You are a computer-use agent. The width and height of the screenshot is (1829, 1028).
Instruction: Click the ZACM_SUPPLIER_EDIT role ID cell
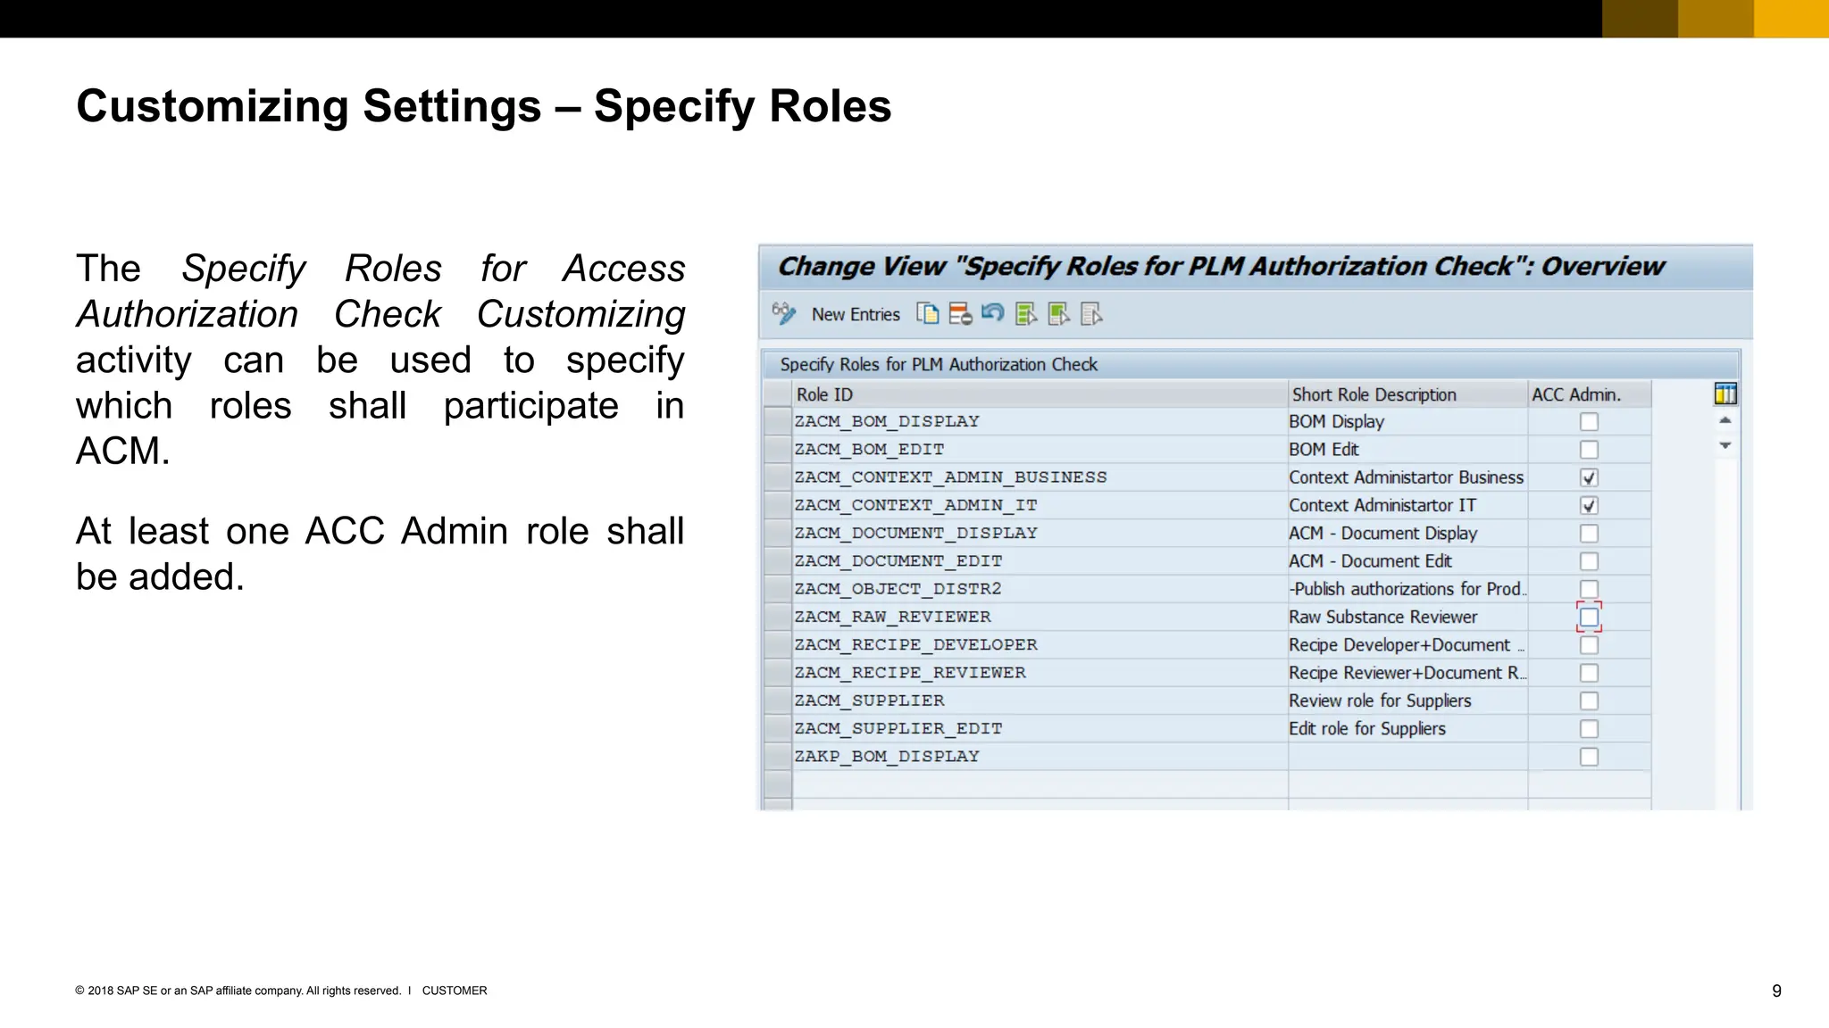tap(1040, 729)
